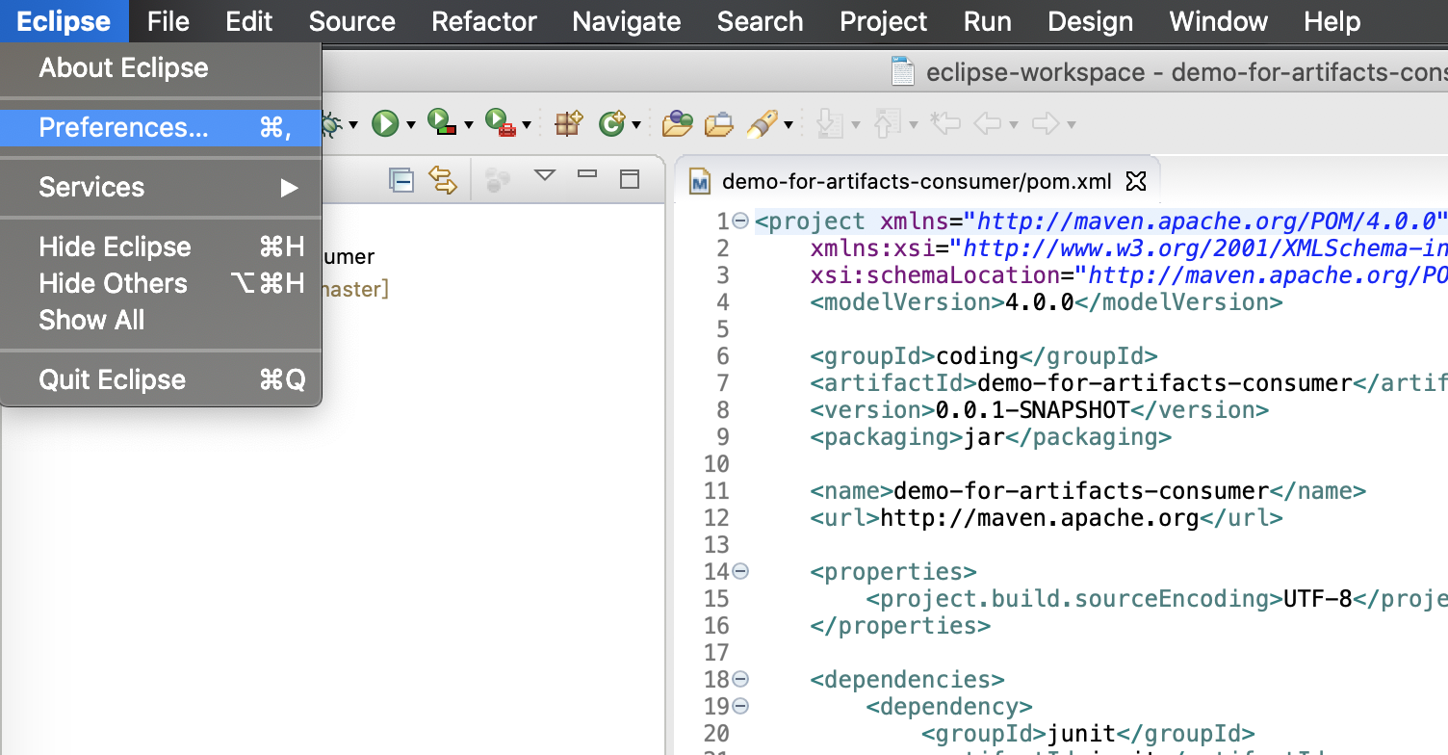
Task: Open the Package Explorer View Menu triangle
Action: 545,175
